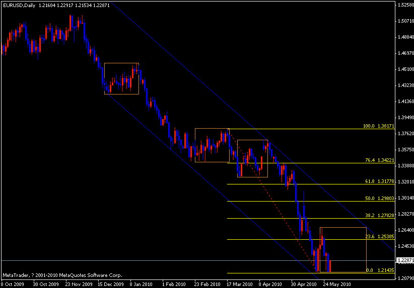Click the 30 Apr 2010 date label

tap(304, 284)
